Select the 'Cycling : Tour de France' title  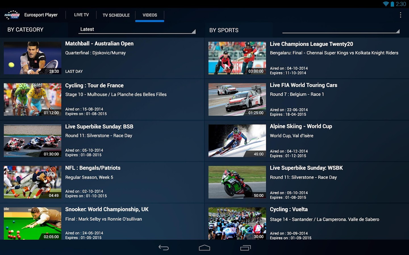point(94,86)
